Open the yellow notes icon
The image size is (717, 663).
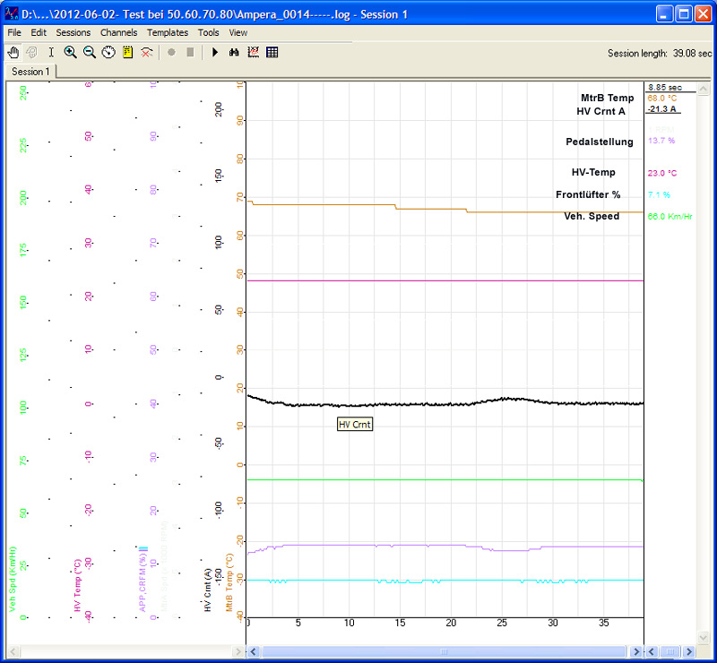(x=127, y=53)
